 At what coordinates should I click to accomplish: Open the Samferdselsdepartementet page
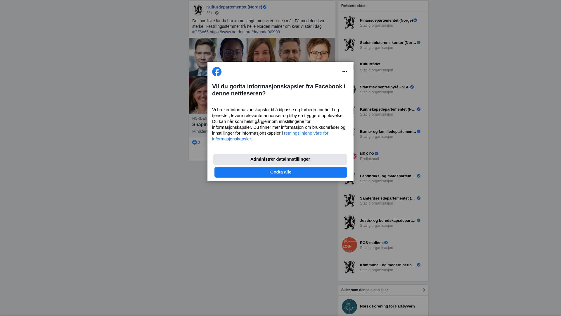[388, 198]
